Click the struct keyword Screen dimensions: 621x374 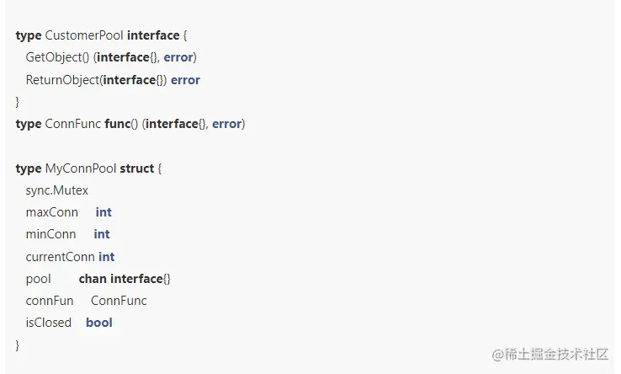pyautogui.click(x=136, y=168)
